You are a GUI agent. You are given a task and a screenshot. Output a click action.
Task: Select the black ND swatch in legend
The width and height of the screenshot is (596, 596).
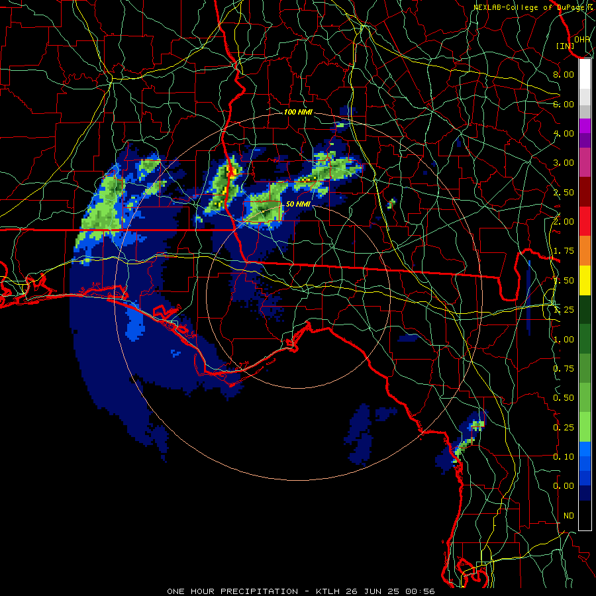585,515
